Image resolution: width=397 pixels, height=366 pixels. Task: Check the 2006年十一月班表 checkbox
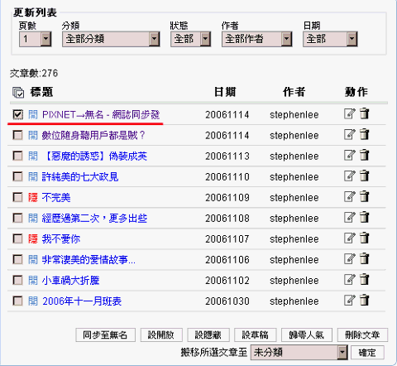coord(17,301)
